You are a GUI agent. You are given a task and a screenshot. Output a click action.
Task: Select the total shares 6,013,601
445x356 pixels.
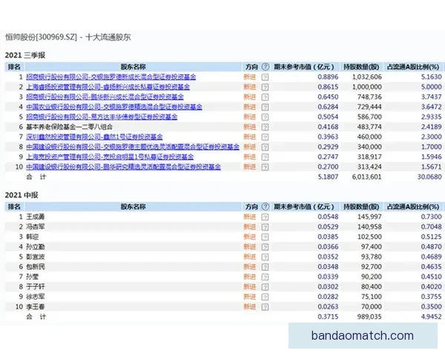366,177
